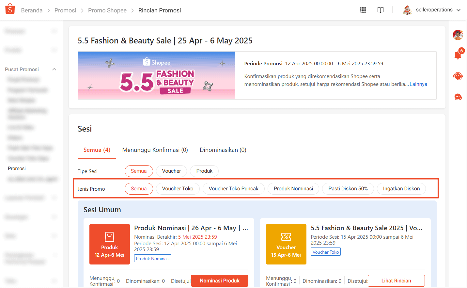Filter Tipe Sesi by Produk
The width and height of the screenshot is (467, 288).
[204, 171]
